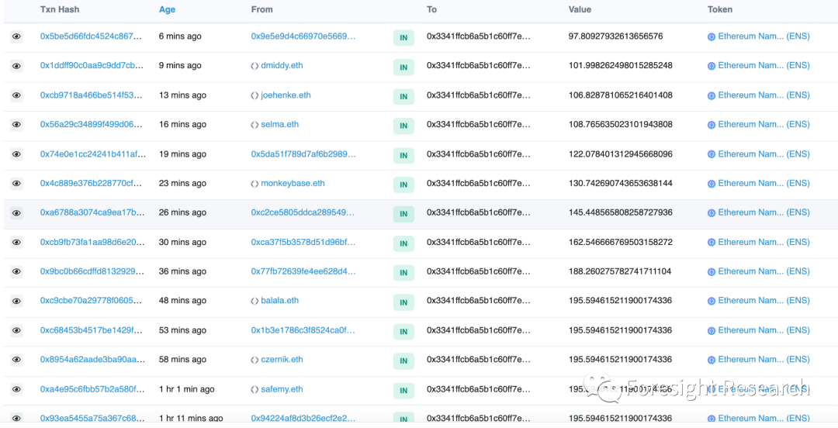Open details eye icon for txn 0x56a29c34899f499d06
Viewport: 838px width, 428px height.
click(16, 125)
